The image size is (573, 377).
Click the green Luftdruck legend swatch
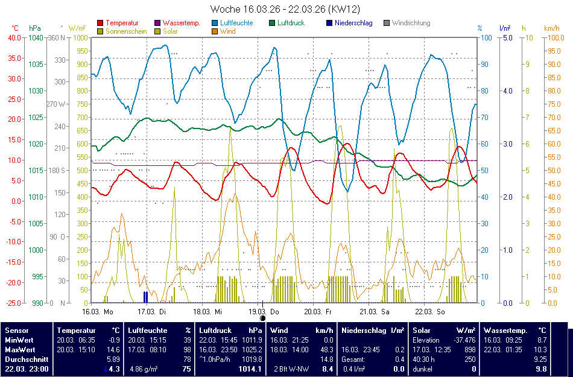(273, 24)
